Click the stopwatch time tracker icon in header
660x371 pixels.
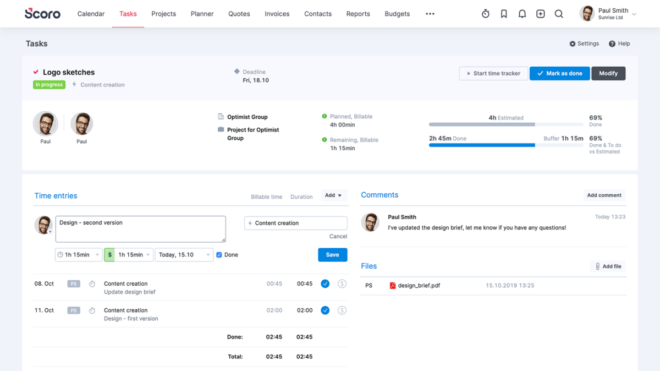pos(485,13)
